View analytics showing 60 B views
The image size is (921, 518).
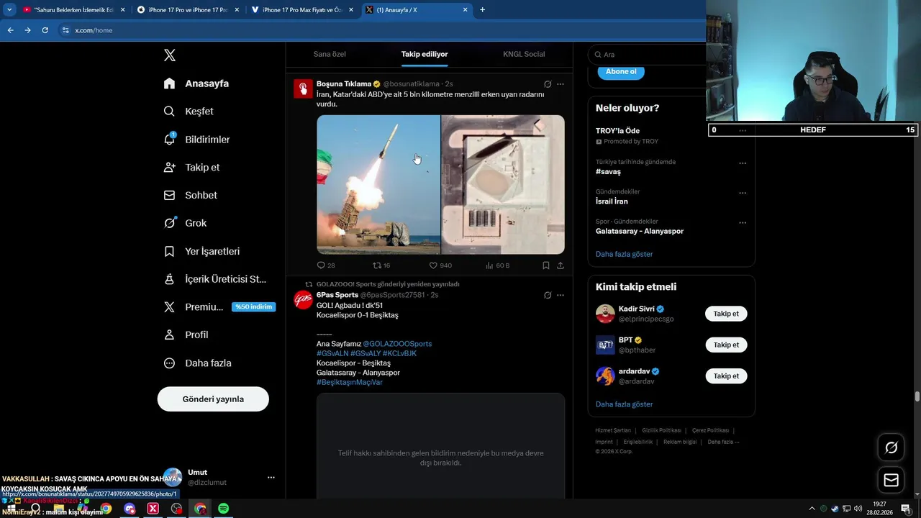click(x=498, y=265)
